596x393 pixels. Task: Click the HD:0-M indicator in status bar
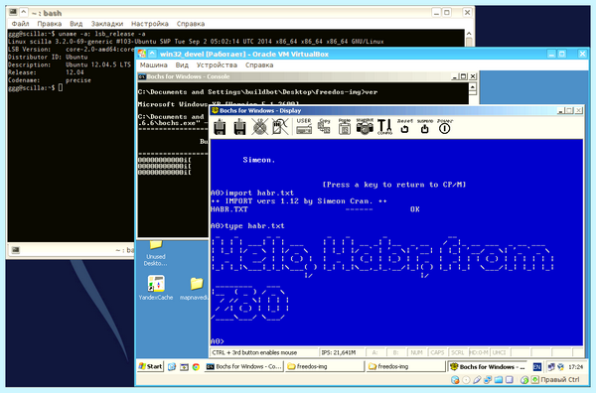click(x=479, y=352)
